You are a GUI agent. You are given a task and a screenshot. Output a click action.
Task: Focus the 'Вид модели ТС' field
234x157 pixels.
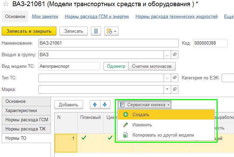69,66
